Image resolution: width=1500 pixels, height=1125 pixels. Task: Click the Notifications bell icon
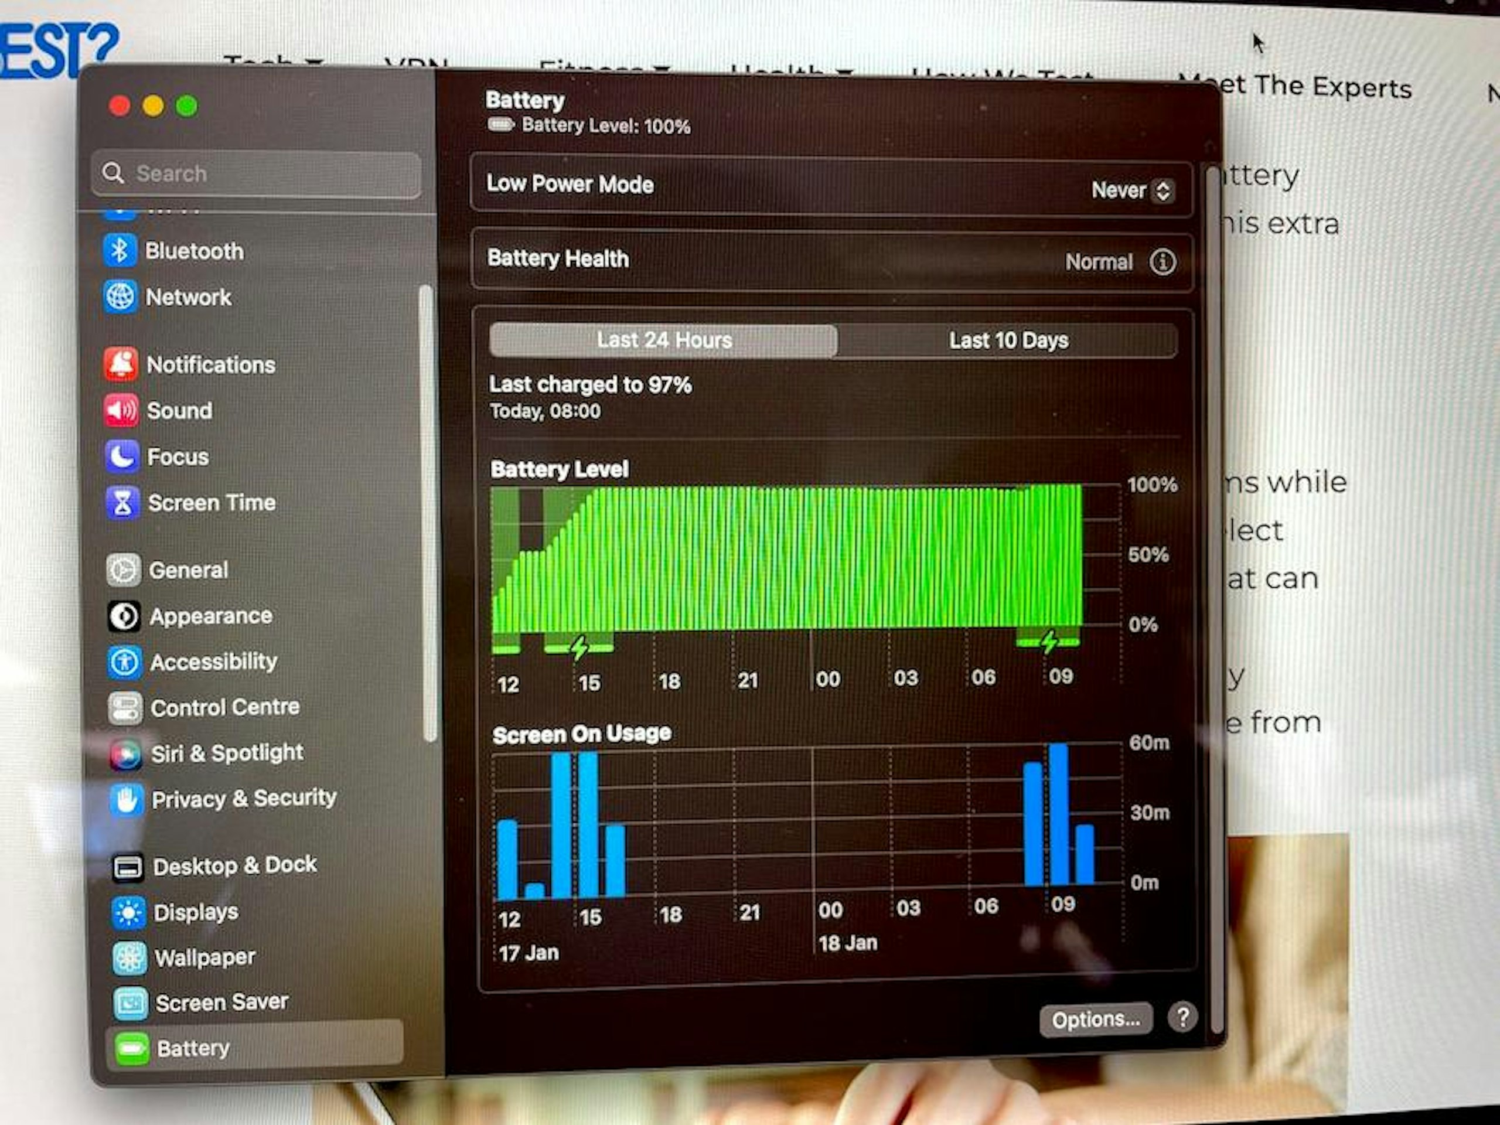121,364
